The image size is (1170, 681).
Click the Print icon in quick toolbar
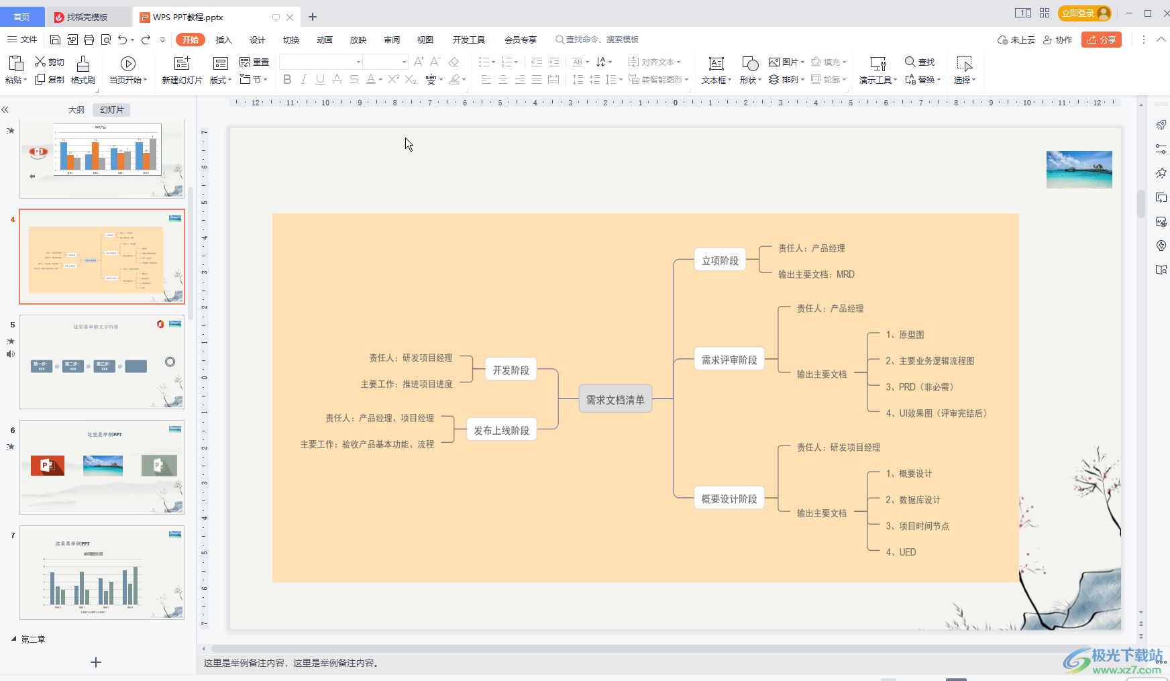(89, 40)
